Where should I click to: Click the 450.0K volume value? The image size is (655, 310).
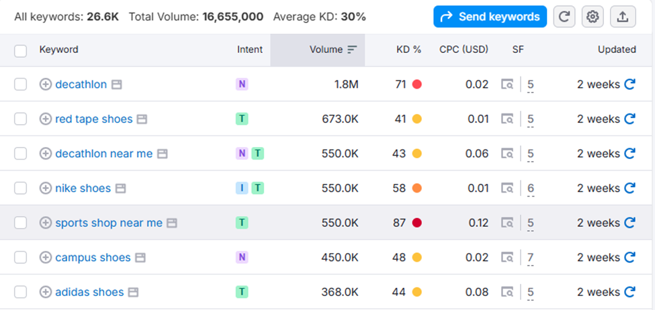tap(340, 258)
